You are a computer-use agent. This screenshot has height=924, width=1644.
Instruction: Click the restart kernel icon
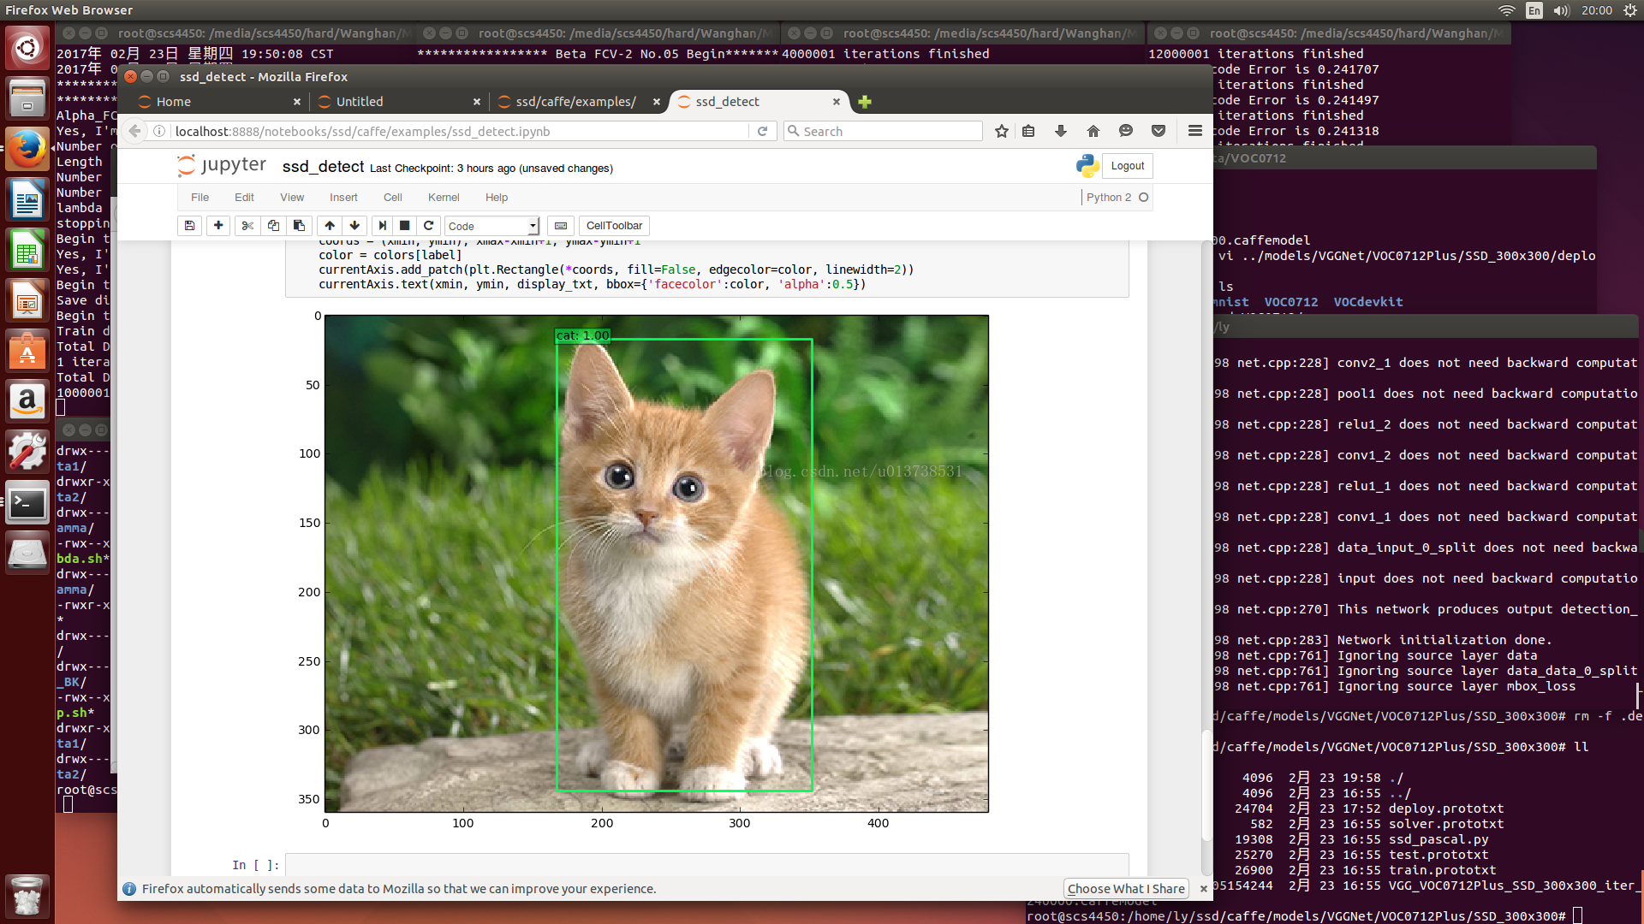[x=428, y=226]
